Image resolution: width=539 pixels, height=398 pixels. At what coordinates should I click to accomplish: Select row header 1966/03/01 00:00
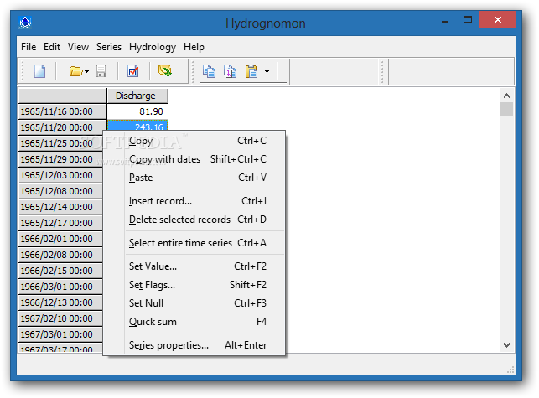point(60,287)
